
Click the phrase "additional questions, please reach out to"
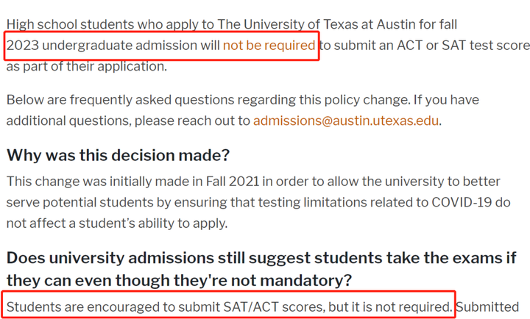pos(128,121)
